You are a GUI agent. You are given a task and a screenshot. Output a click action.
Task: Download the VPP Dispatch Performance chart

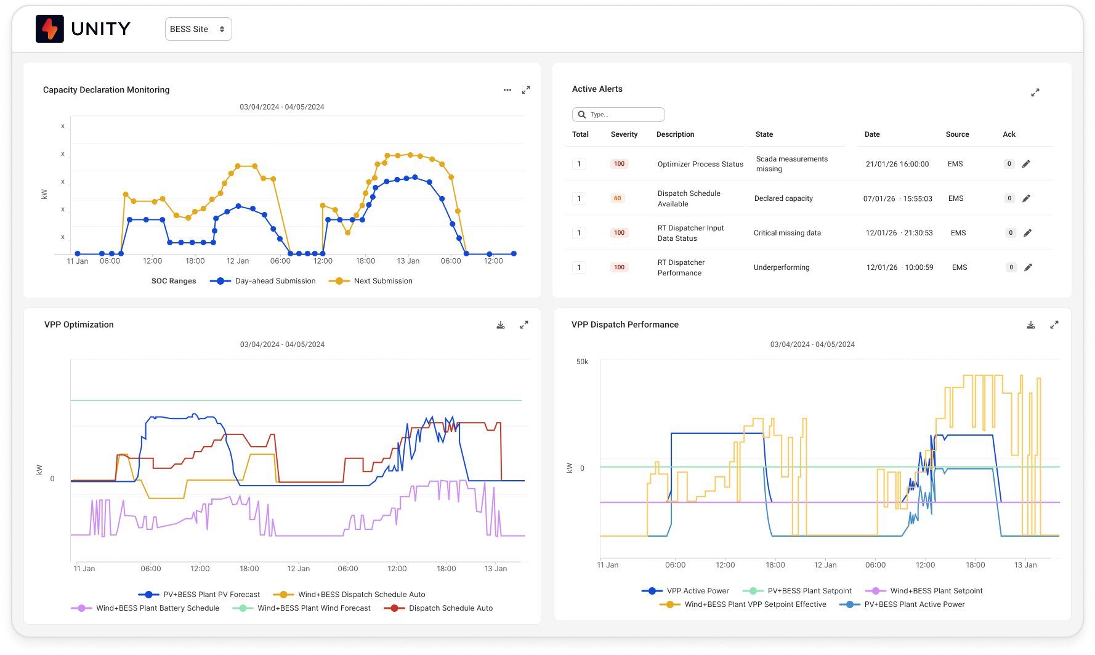click(x=1030, y=325)
